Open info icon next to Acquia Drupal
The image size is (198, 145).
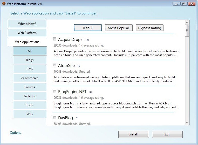point(88,40)
